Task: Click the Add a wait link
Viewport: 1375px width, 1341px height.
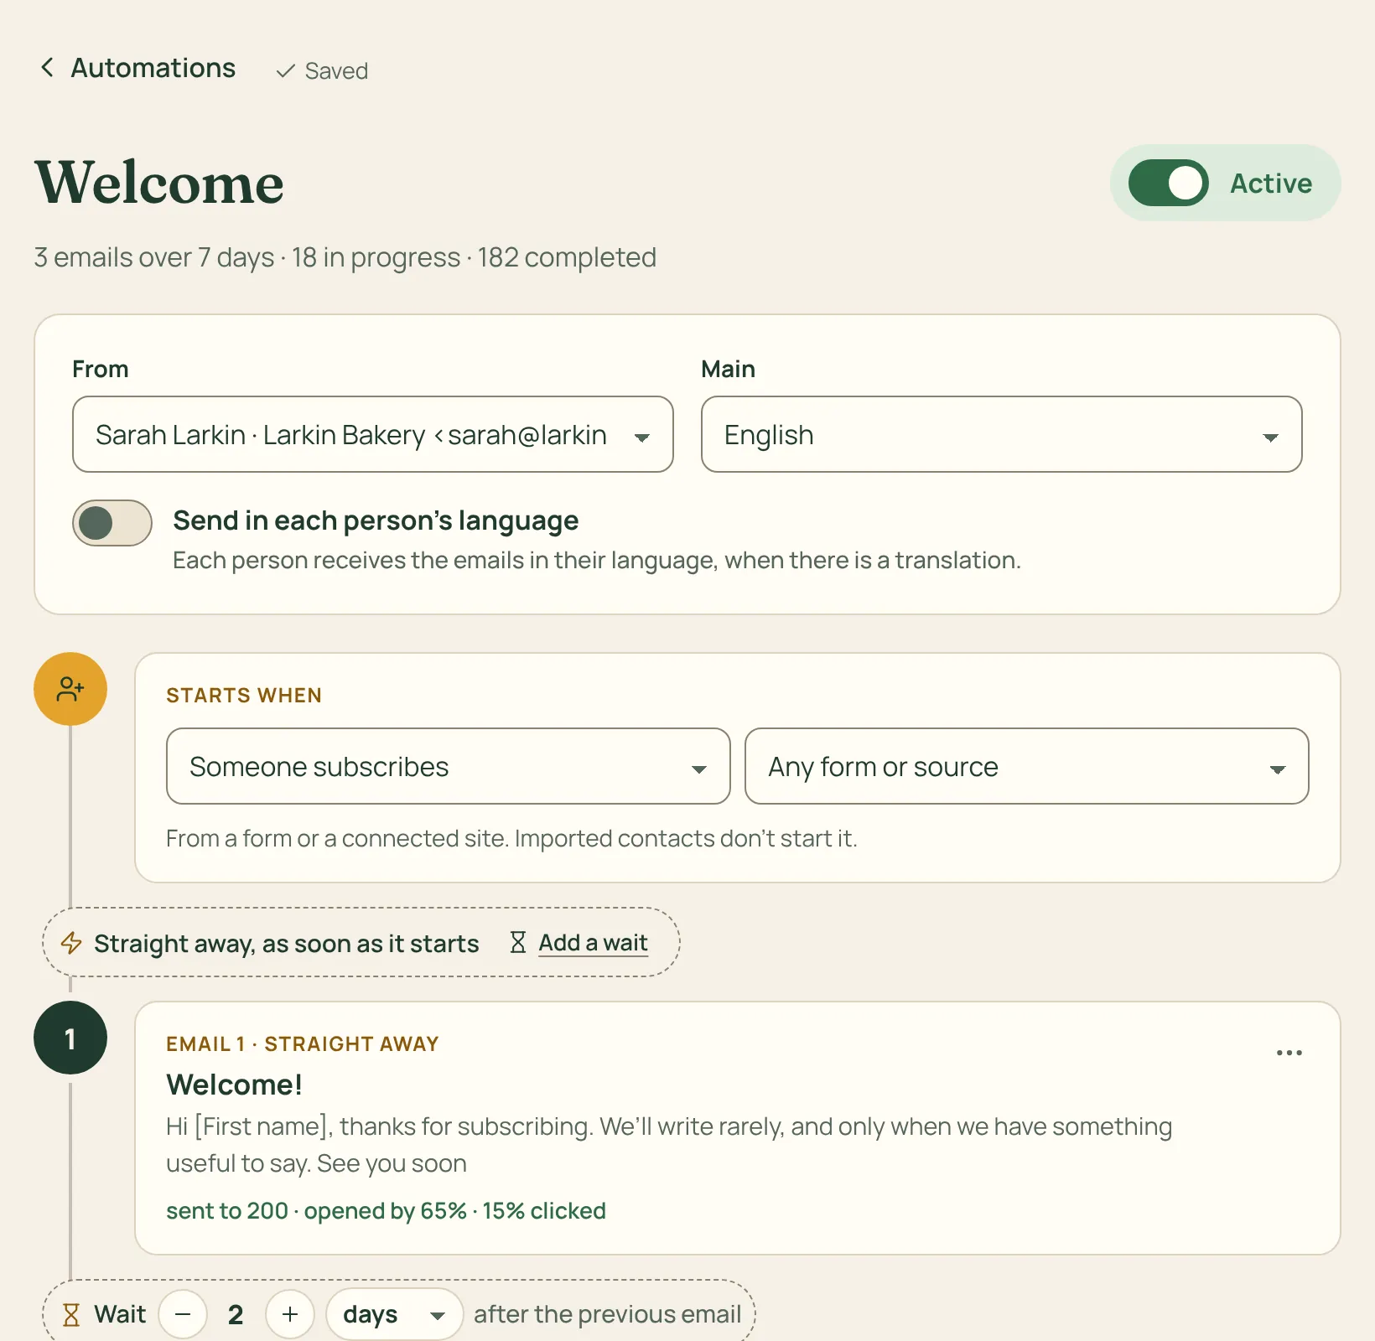Action: tap(593, 943)
